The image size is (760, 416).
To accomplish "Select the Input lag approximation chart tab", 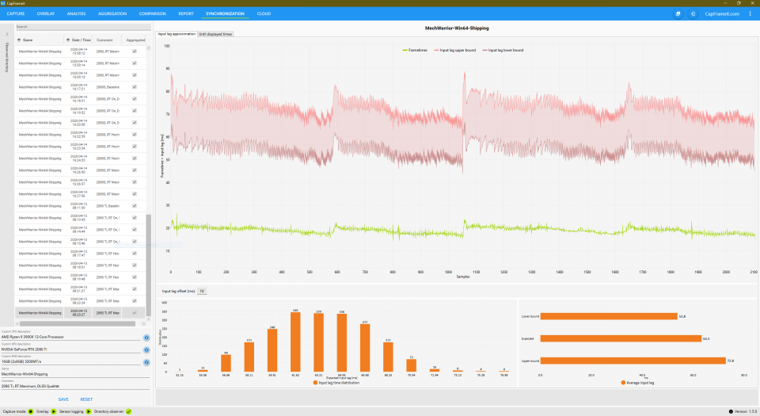I will pos(177,34).
